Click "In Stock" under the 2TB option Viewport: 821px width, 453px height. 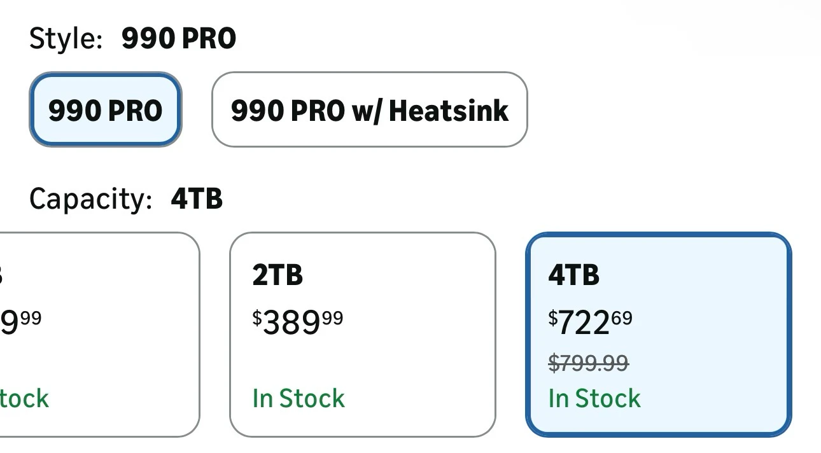click(298, 398)
